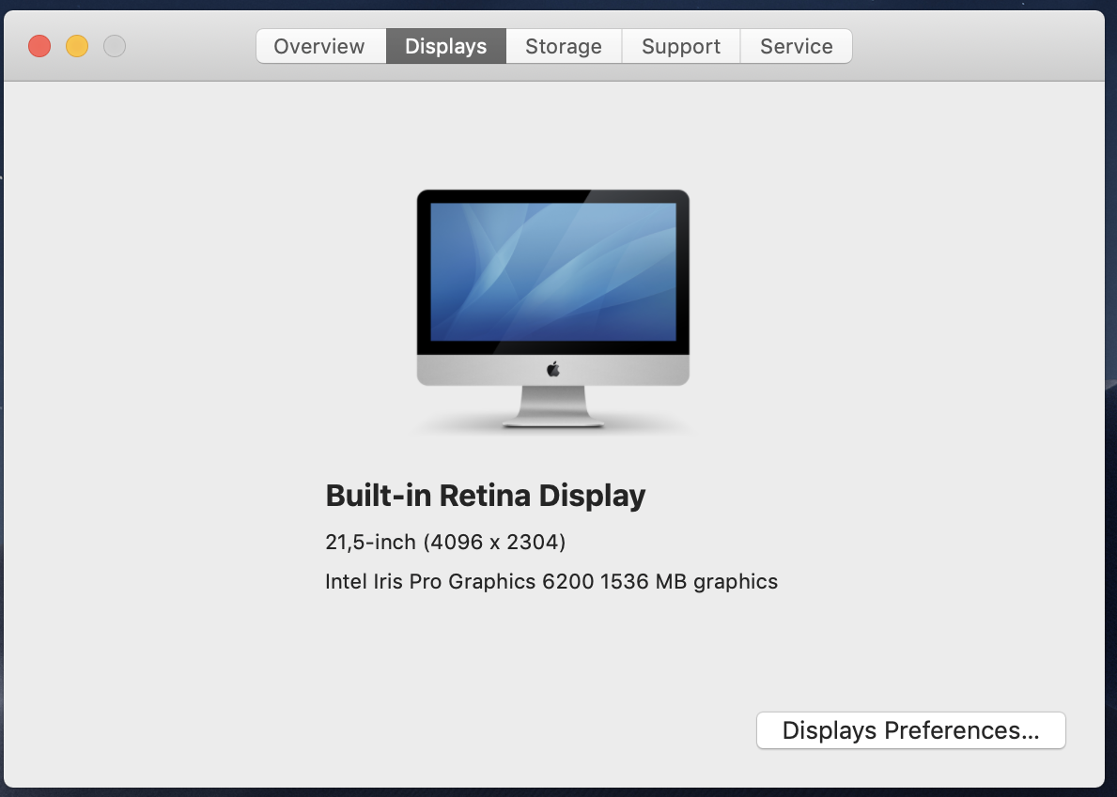
Task: Switch to the Overview tab
Action: pyautogui.click(x=321, y=46)
